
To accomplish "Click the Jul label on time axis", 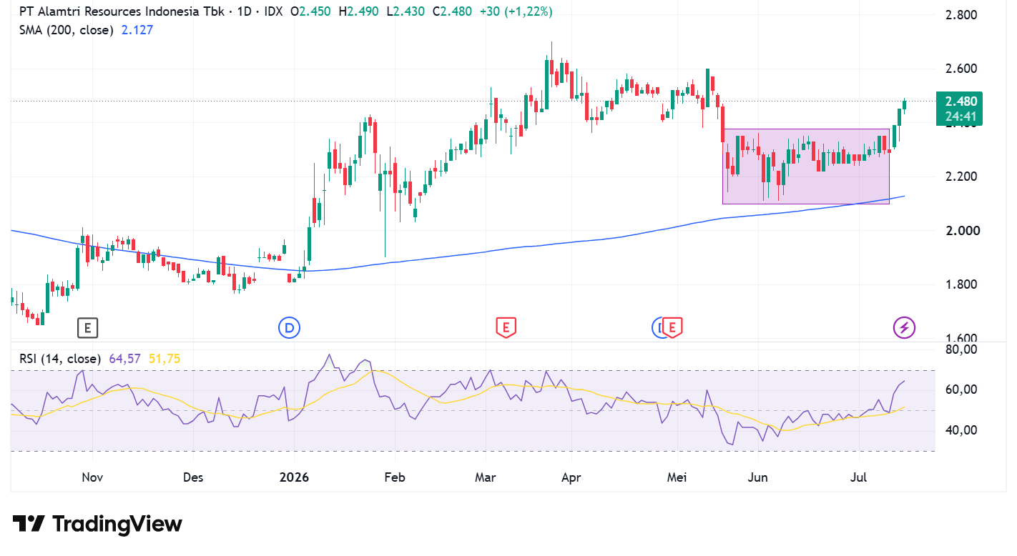I will 858,477.
